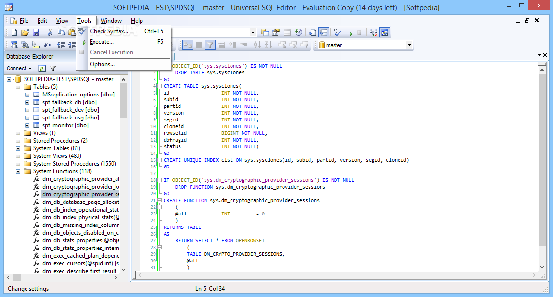Close the current editor tab
This screenshot has height=297, width=553.
545,55
